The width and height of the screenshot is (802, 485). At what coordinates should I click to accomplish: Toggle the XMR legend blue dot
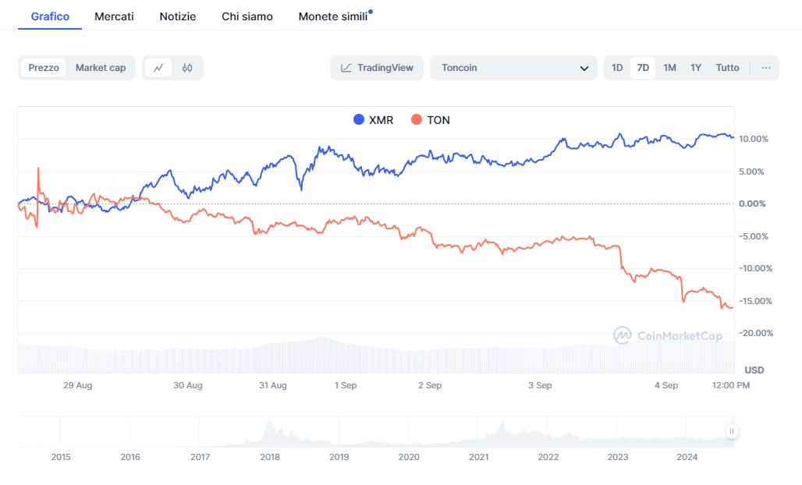click(359, 119)
